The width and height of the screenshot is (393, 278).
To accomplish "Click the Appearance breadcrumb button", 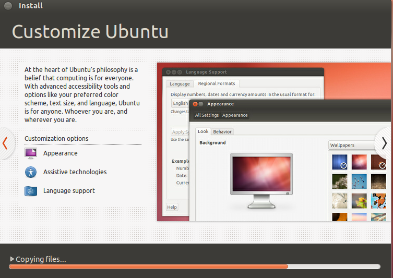I will [235, 115].
